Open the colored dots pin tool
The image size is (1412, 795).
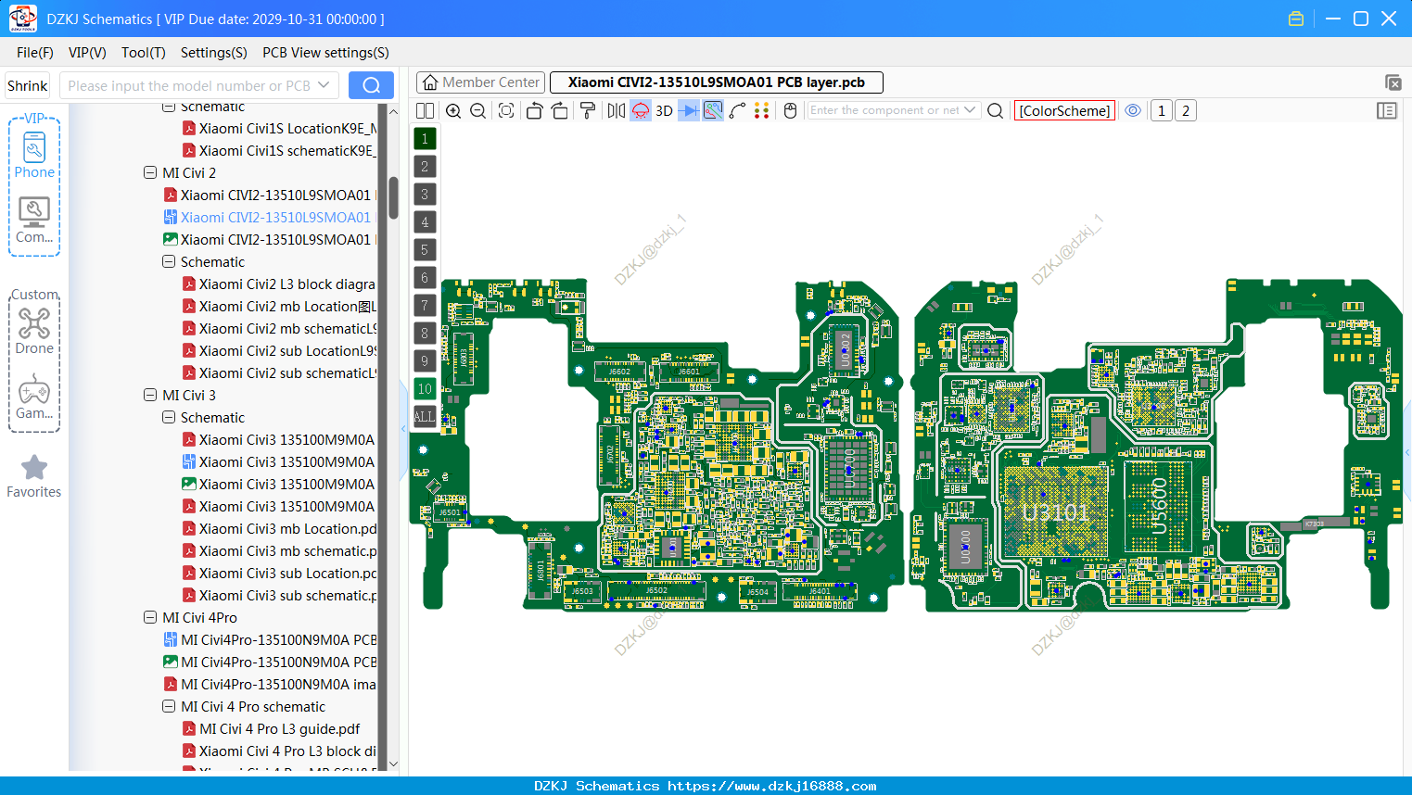click(762, 111)
